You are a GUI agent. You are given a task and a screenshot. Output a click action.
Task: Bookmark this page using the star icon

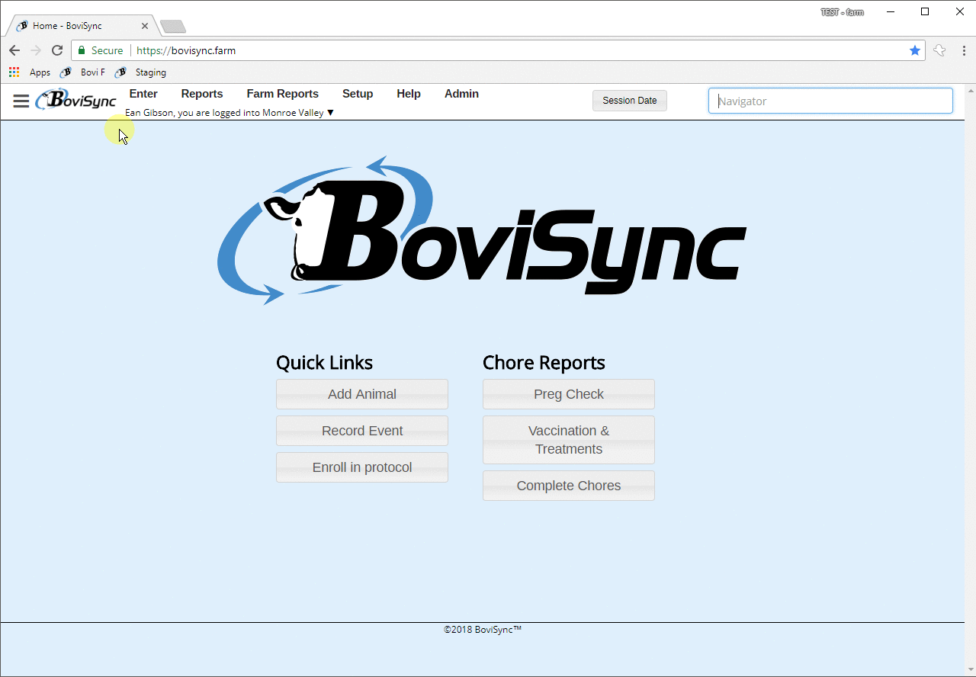click(x=915, y=50)
